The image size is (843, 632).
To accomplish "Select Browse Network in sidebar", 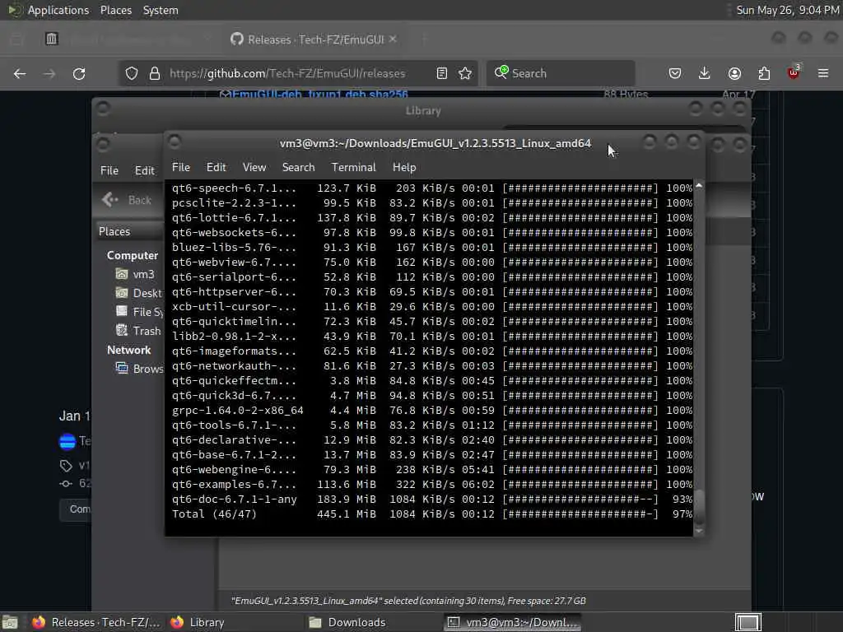I will pos(138,369).
